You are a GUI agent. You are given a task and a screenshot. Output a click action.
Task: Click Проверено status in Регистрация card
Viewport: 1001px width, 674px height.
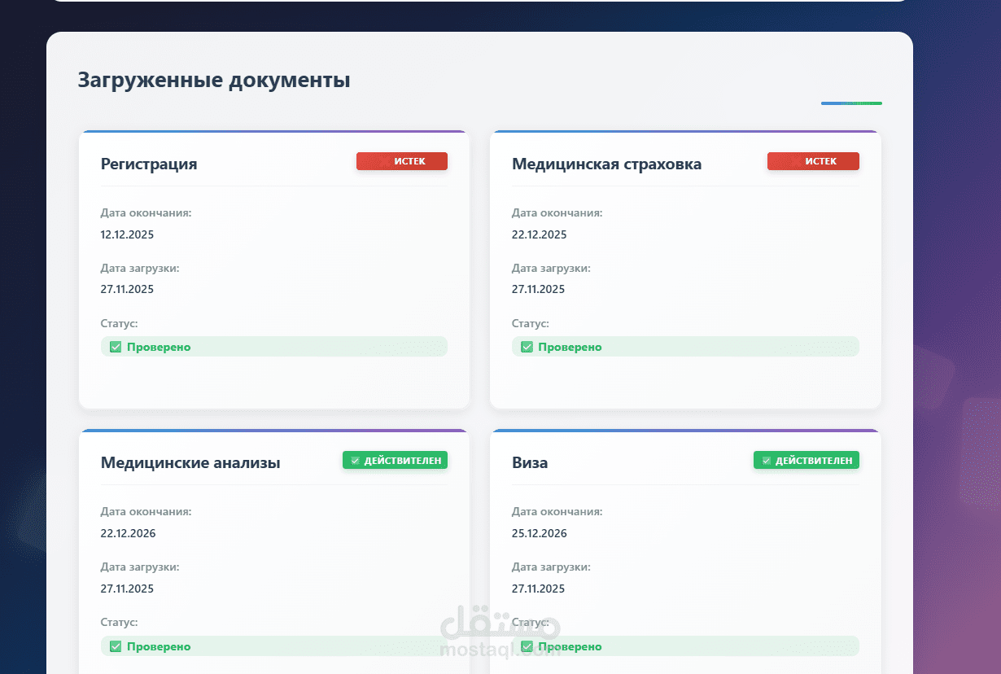[x=274, y=347]
